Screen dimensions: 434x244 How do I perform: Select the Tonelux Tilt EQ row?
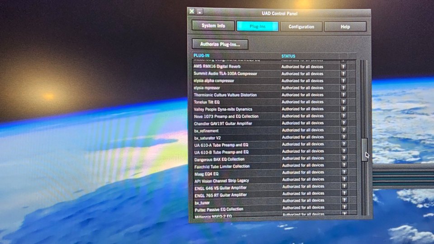[x=274, y=102]
